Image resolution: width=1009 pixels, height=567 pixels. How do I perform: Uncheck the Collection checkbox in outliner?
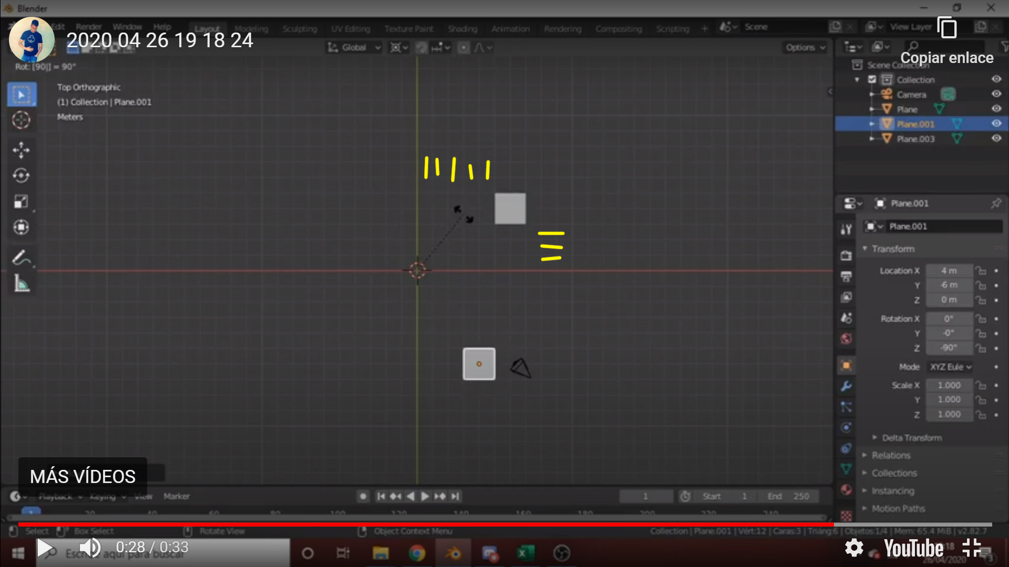point(872,79)
